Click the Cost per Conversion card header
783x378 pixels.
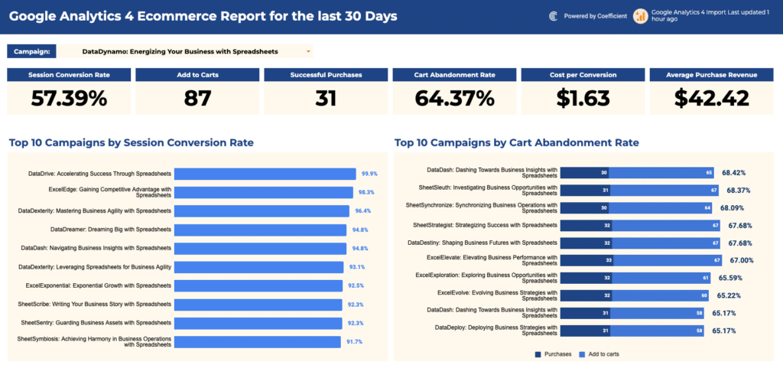tap(583, 75)
